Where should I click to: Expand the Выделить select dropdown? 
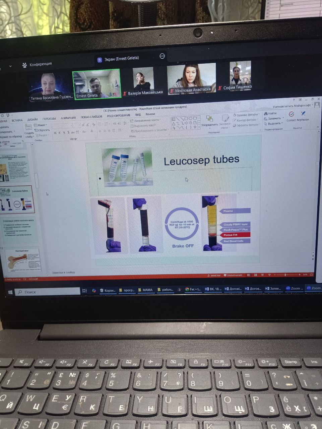[x=274, y=123]
